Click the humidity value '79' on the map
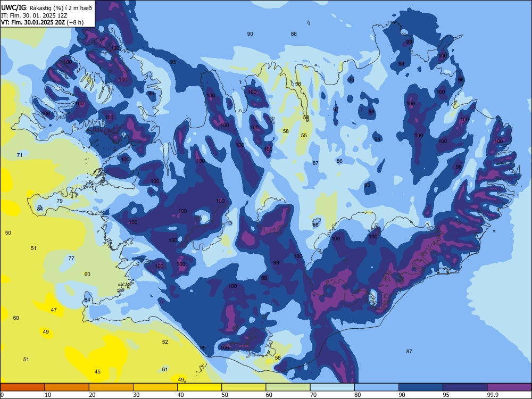The width and height of the screenshot is (532, 399). 60,201
